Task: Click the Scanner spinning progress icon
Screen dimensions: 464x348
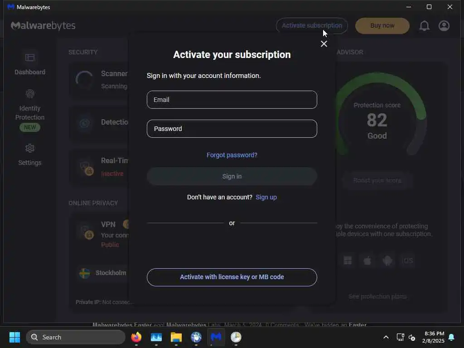Action: (84, 80)
